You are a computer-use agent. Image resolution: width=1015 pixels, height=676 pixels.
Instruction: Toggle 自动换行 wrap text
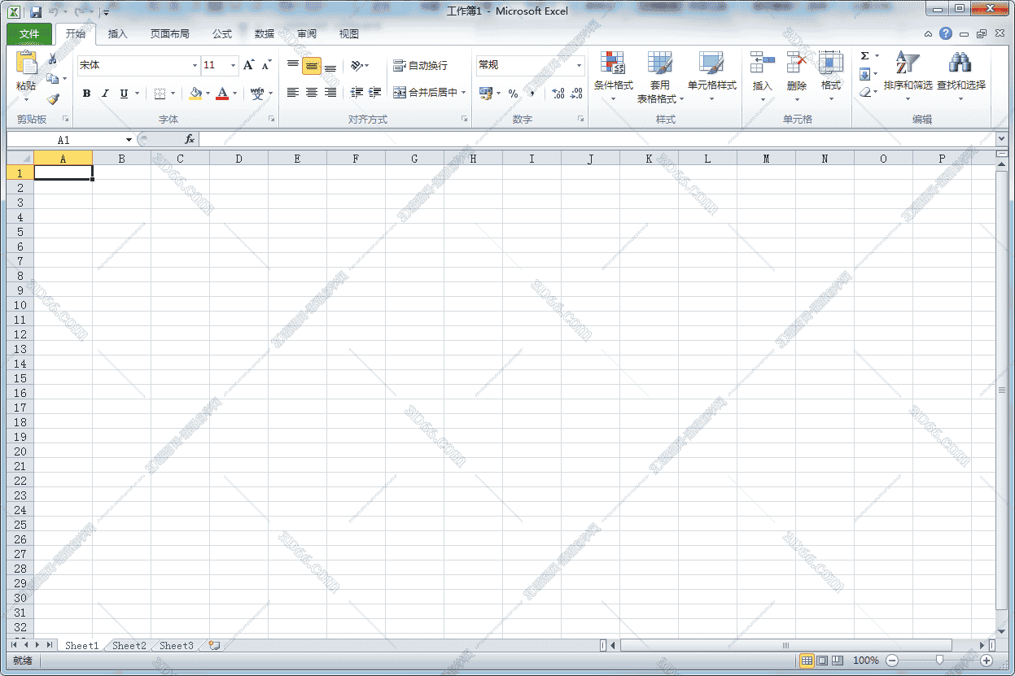(x=421, y=65)
